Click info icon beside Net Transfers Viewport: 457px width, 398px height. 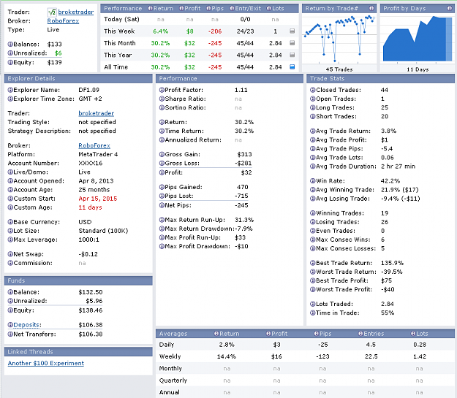(x=10, y=334)
